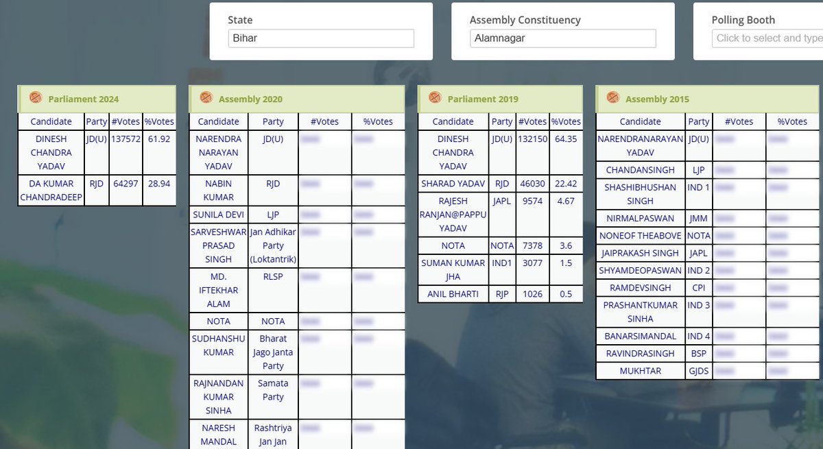Select BANARSIMANDAL candidate cell
Screen dimensions: 823x449
click(x=641, y=336)
